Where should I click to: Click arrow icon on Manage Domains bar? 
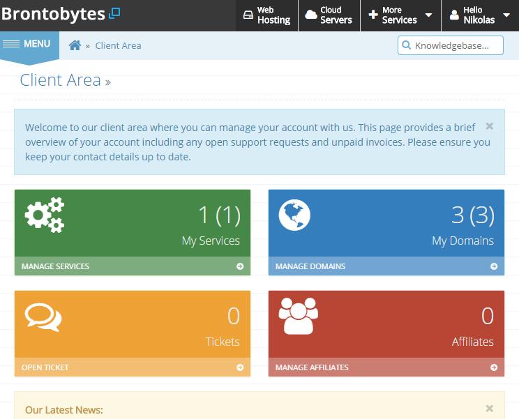point(494,266)
